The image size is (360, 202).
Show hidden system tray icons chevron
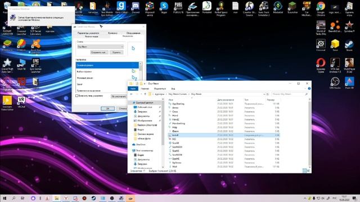[x=305, y=198]
